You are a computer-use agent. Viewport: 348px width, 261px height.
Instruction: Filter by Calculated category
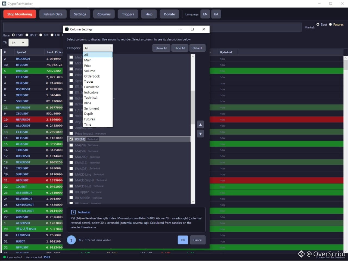point(98,87)
